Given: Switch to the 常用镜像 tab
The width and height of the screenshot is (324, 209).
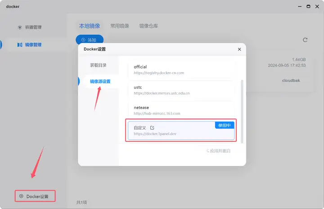Looking at the screenshot, I should coord(120,26).
